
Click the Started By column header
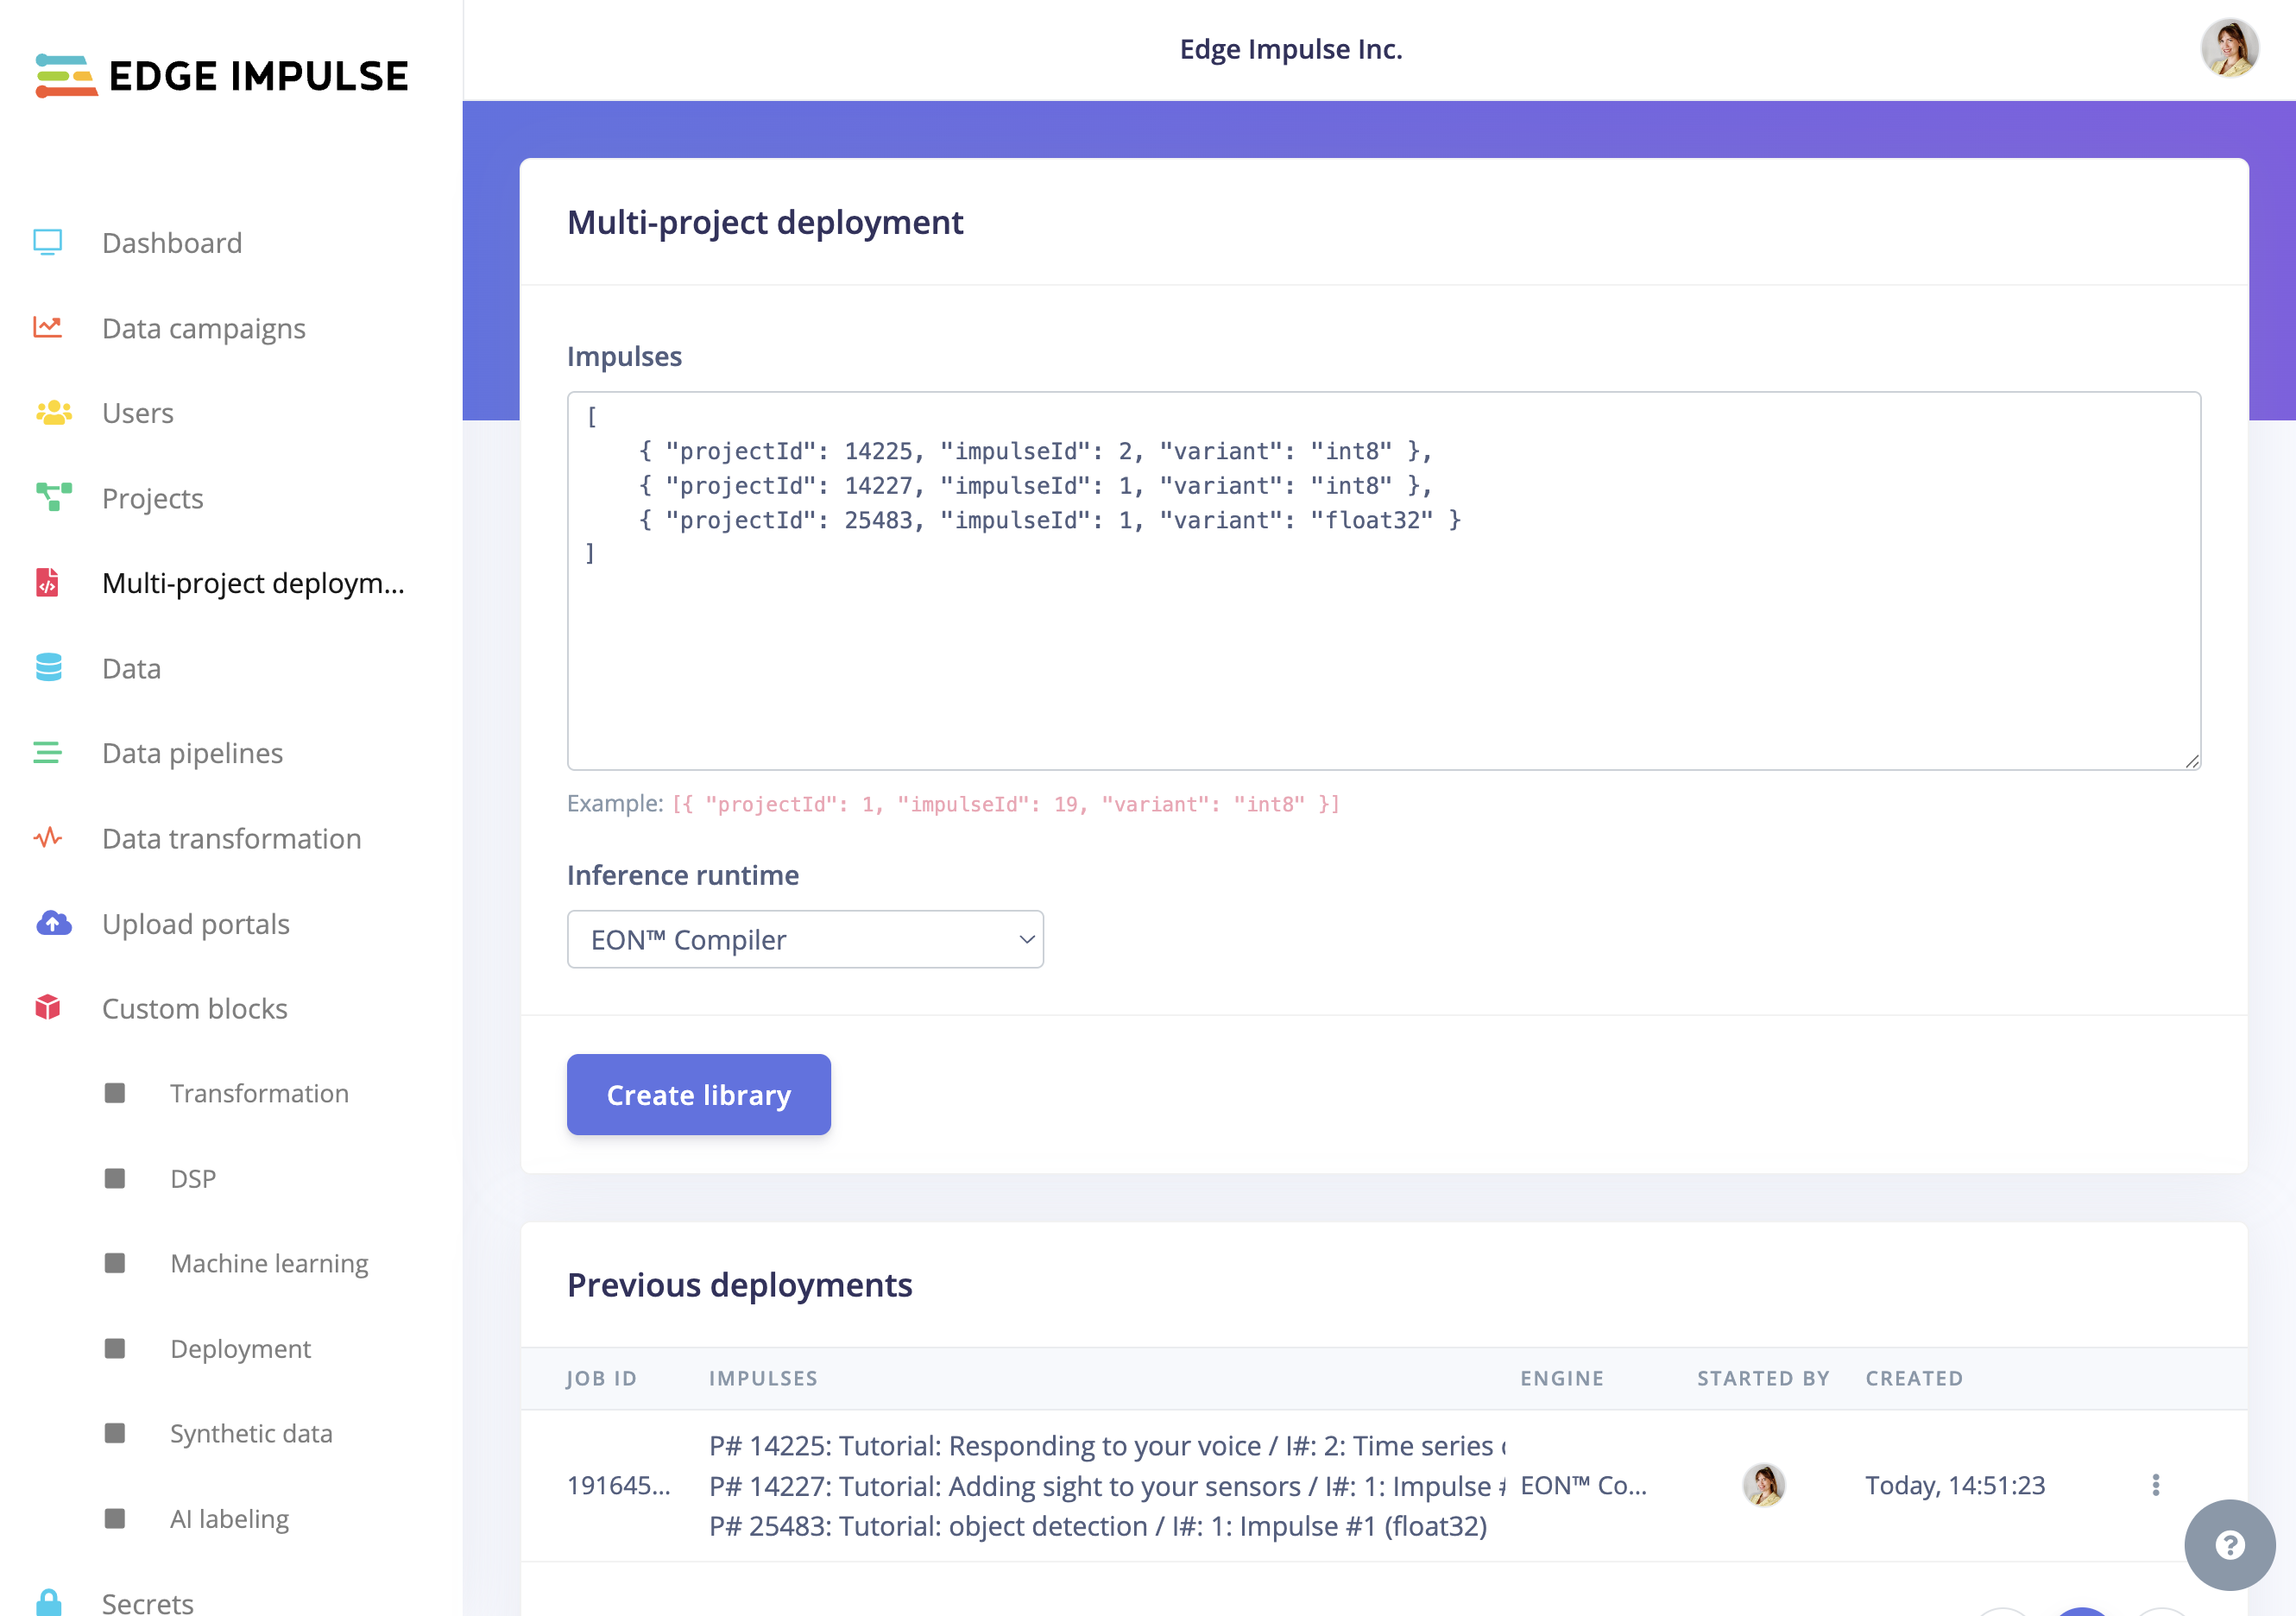point(1763,1378)
